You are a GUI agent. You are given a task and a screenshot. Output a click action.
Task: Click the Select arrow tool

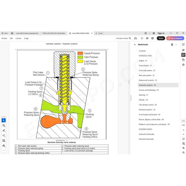[4, 120]
